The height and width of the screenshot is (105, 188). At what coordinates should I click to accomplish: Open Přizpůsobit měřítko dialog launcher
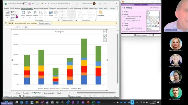click(76, 20)
